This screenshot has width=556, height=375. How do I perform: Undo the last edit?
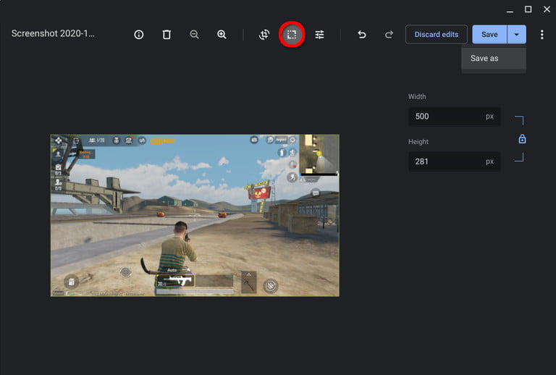pos(362,34)
